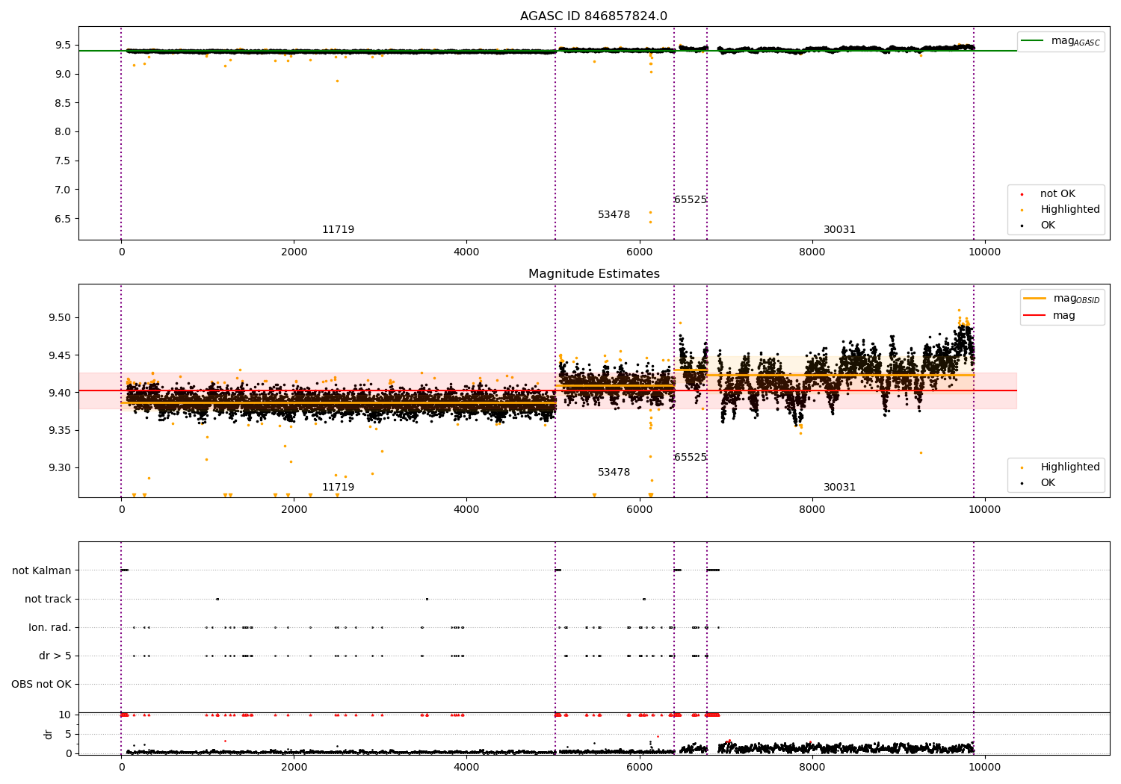Select "OK" legend entry in Magnitude Estimates plot

point(1048,483)
